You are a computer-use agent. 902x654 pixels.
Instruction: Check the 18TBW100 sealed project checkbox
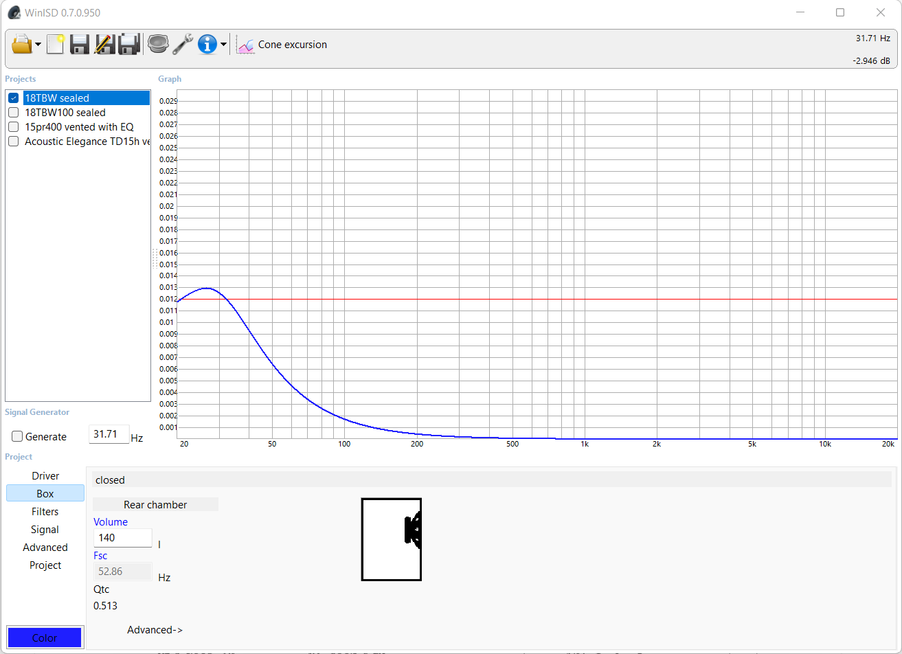(13, 113)
